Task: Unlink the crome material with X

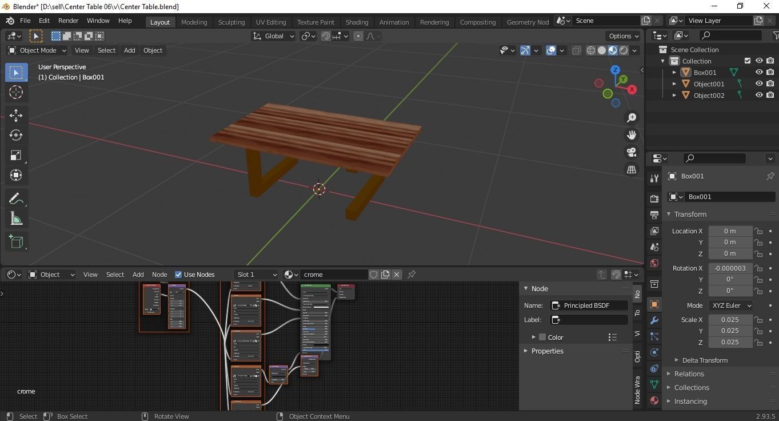Action: (397, 275)
